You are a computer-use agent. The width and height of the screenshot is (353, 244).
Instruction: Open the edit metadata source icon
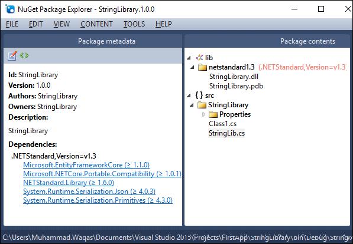(24, 55)
